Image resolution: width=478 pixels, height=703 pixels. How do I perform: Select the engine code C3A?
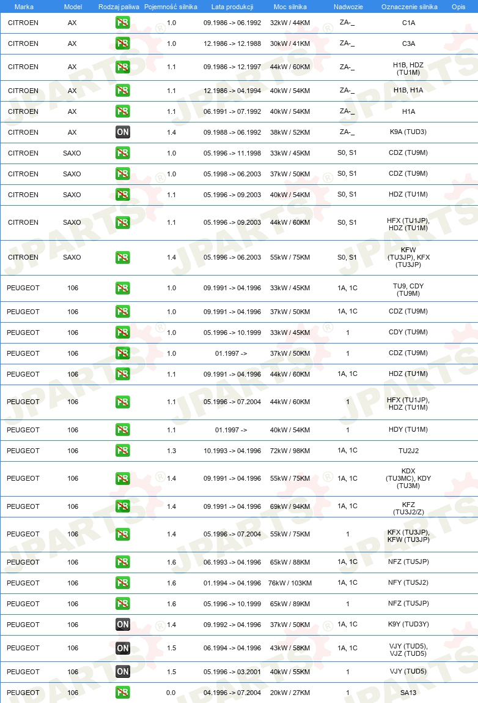coord(409,43)
